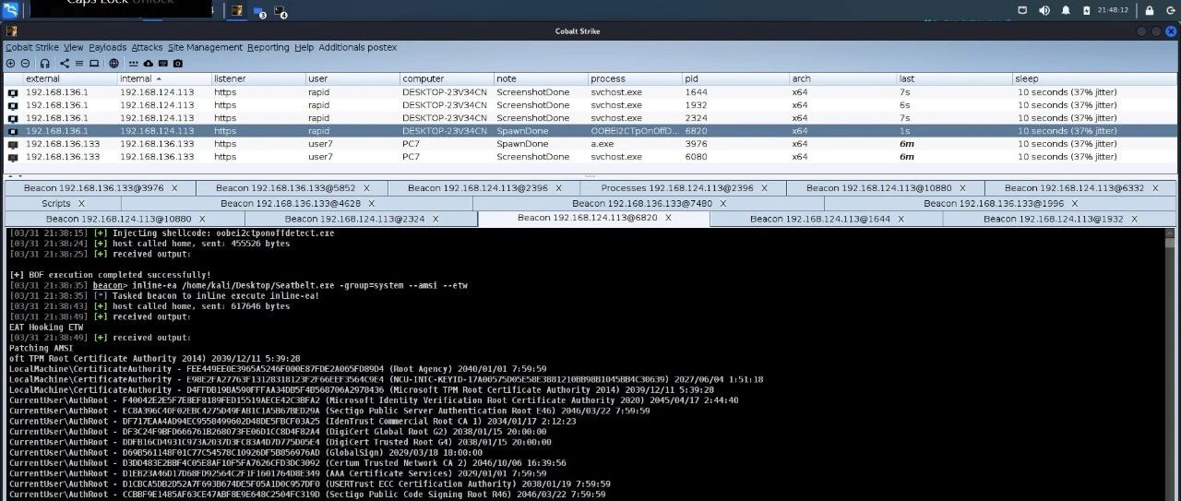Show target table via monitor icon
The height and width of the screenshot is (501, 1181).
click(x=94, y=64)
